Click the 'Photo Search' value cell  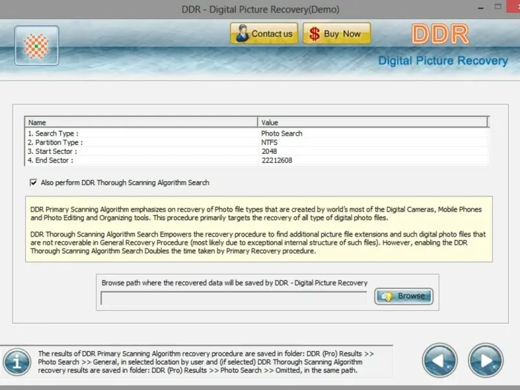pos(281,133)
